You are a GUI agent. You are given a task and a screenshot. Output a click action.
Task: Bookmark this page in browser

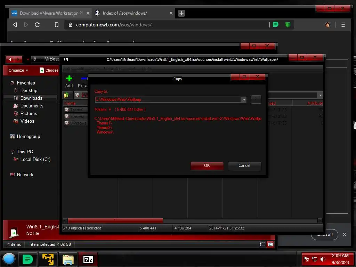click(x=57, y=25)
